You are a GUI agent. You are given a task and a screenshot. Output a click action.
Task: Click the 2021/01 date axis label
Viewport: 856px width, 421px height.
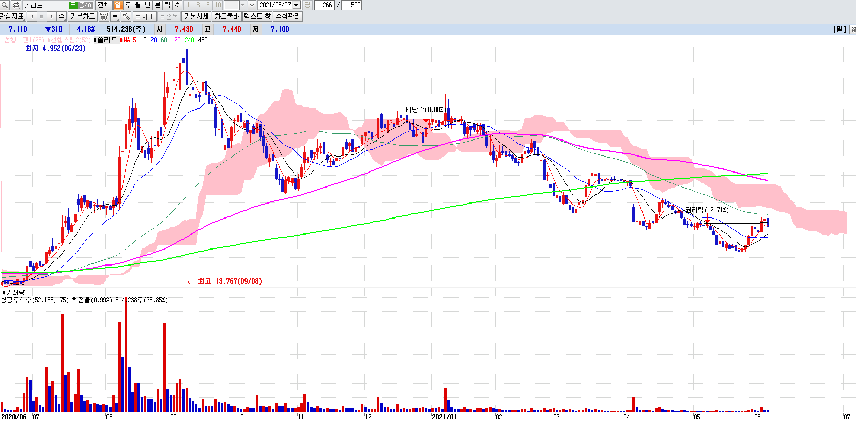tap(444, 417)
